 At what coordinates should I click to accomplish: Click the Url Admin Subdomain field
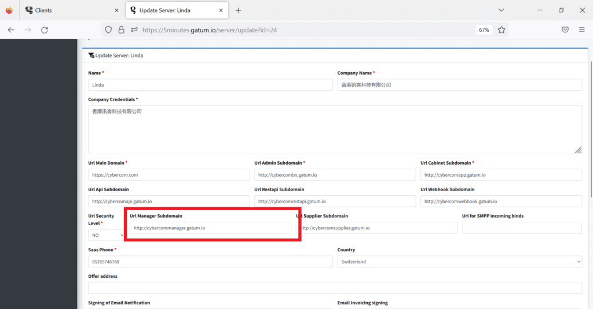[x=335, y=174]
